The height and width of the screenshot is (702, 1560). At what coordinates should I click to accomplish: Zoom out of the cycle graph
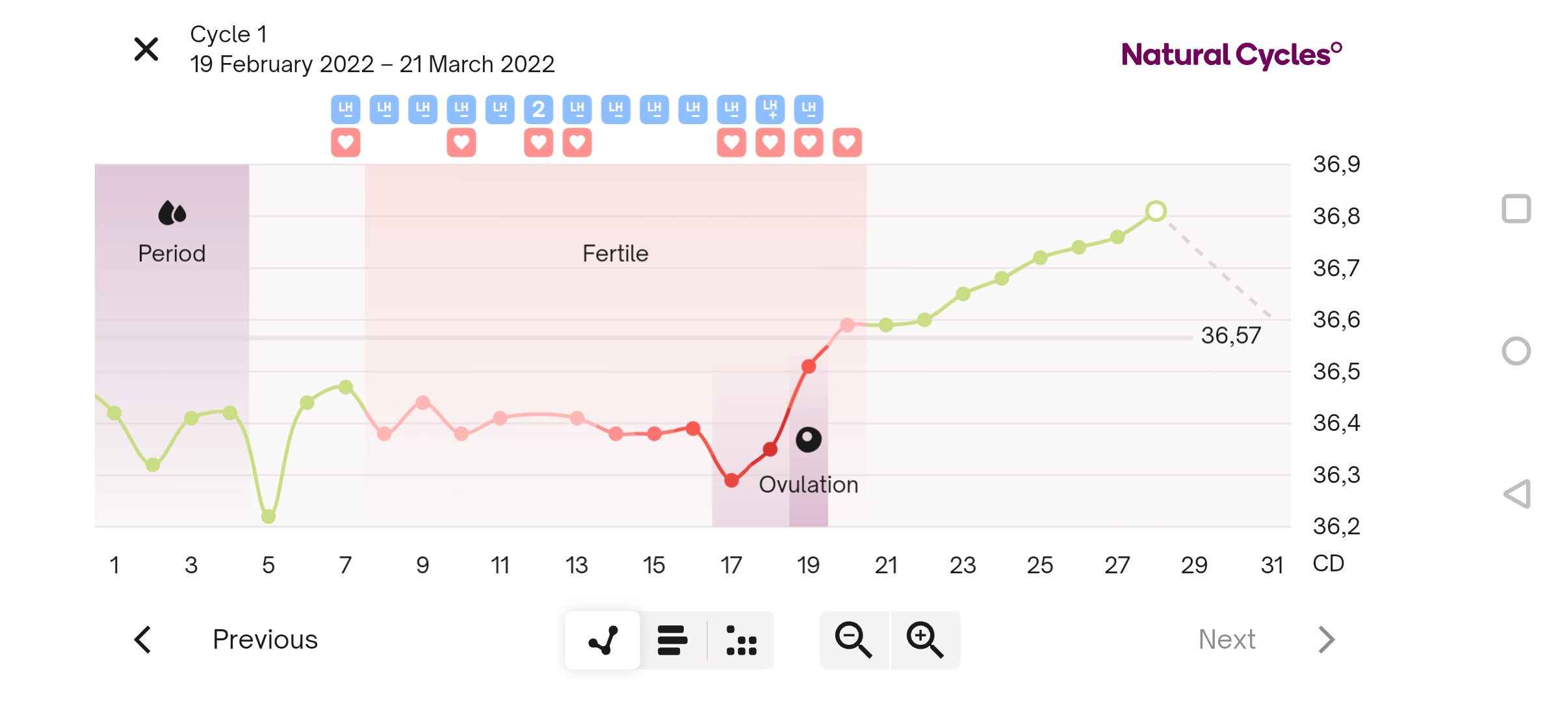point(853,640)
